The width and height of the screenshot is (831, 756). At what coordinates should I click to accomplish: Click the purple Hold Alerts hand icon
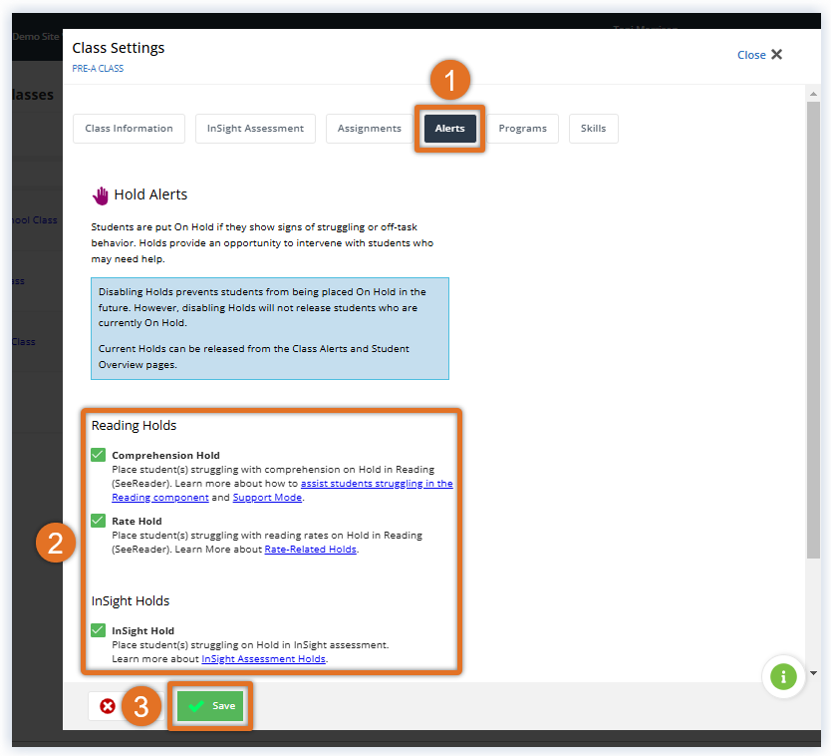click(x=100, y=194)
